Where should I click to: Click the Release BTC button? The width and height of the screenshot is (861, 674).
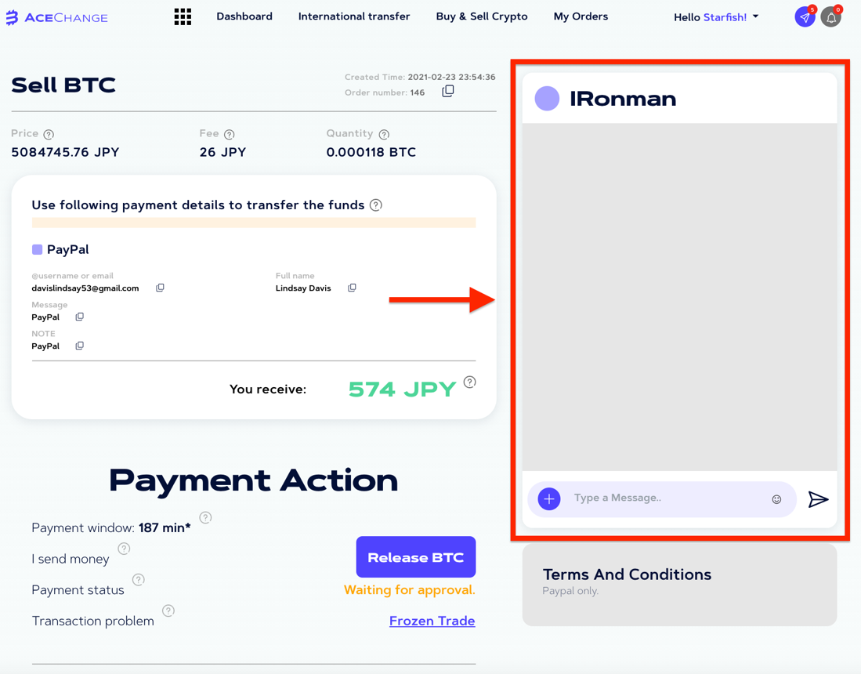pos(416,557)
